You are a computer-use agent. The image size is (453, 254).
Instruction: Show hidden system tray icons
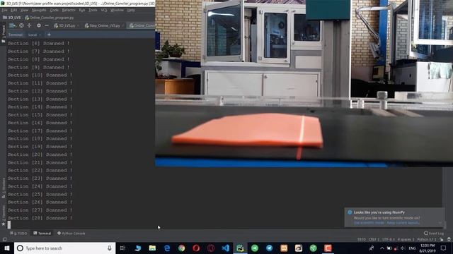click(x=382, y=248)
